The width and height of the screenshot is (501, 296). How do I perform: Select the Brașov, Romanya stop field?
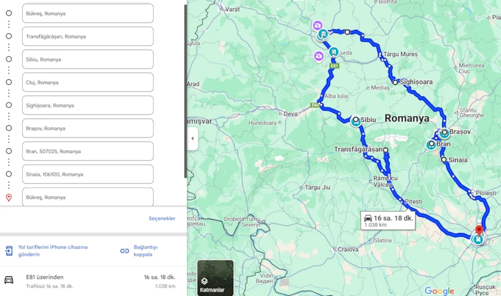[87, 128]
